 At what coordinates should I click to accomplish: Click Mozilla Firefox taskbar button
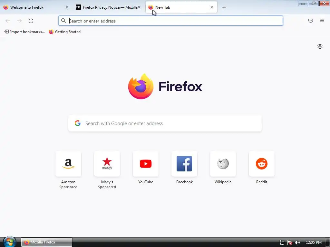pyautogui.click(x=47, y=242)
